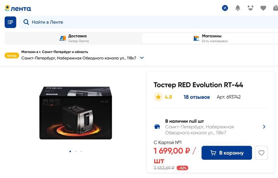Select the third image carousel dot

pyautogui.click(x=81, y=152)
